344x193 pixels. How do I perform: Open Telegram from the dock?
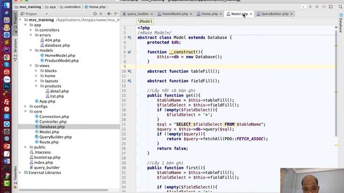click(x=6, y=124)
